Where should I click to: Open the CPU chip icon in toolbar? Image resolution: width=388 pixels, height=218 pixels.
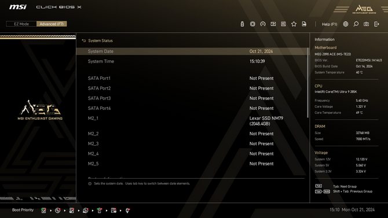pos(252,24)
